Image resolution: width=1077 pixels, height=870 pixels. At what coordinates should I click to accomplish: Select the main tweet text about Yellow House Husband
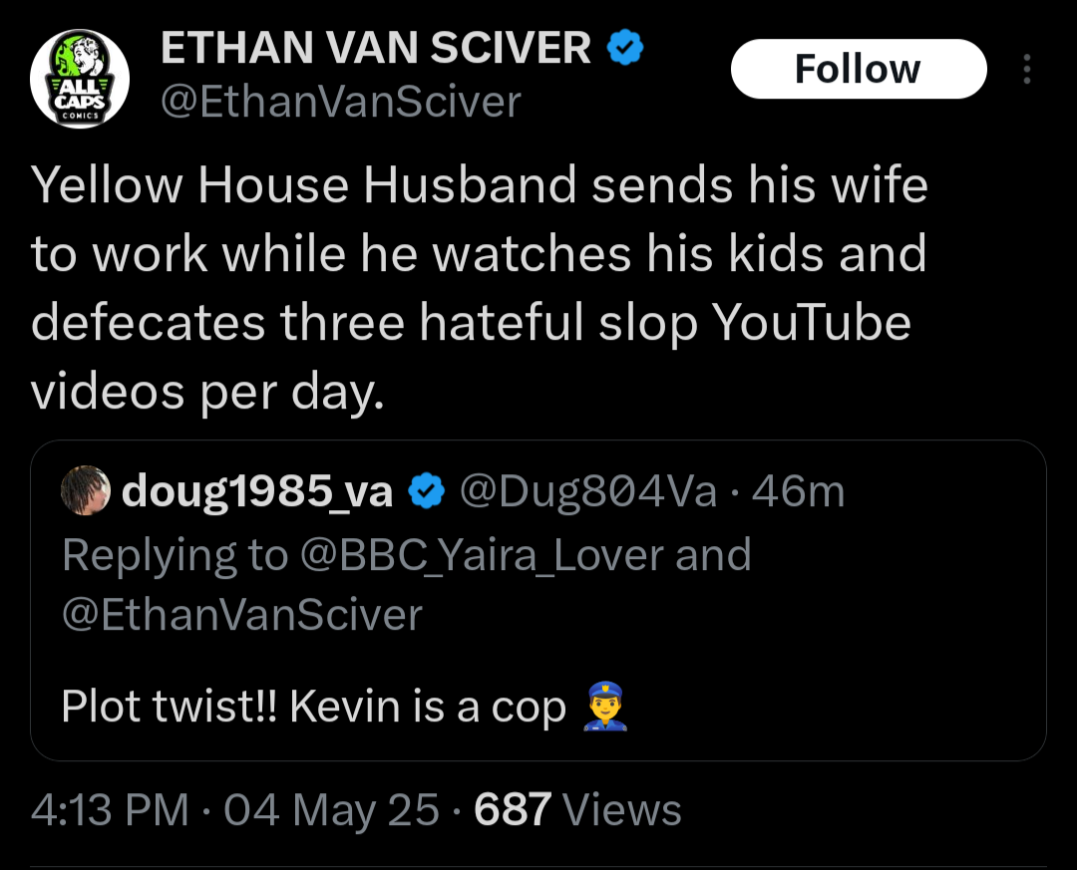point(479,288)
